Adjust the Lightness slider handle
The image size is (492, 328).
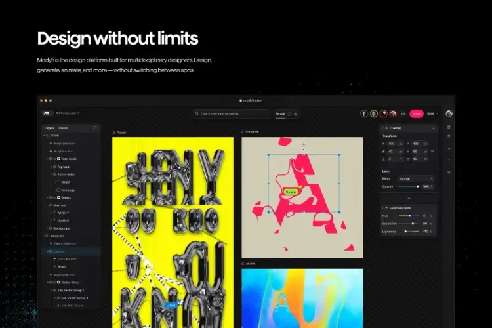point(405,232)
